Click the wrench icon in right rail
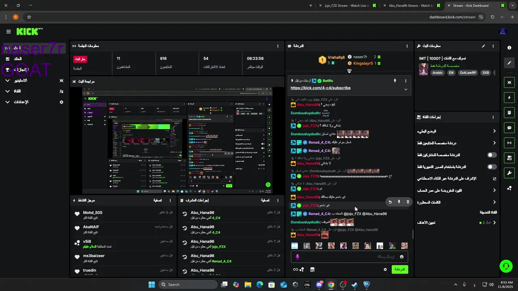 pos(509,173)
